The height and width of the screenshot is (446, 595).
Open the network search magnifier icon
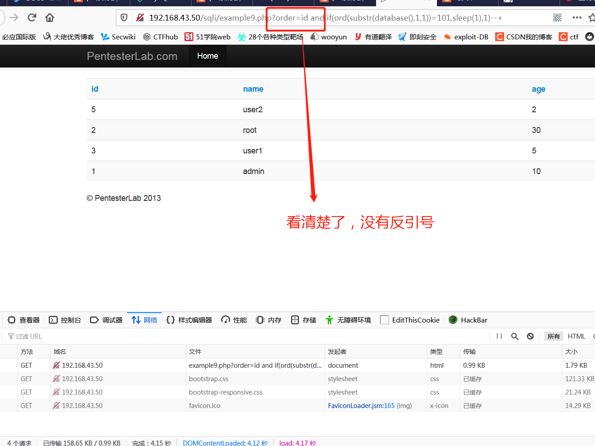(515, 336)
